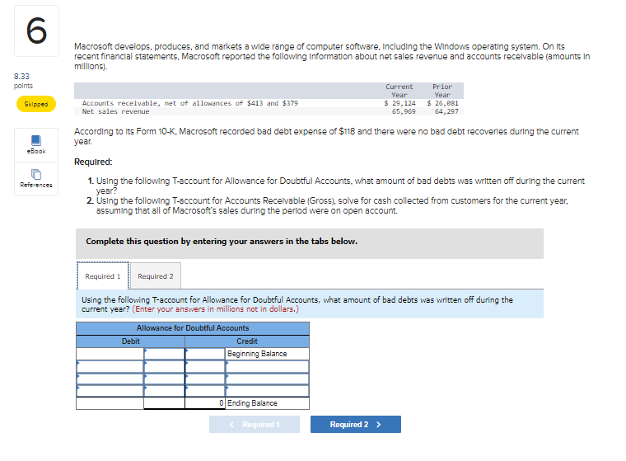
Task: Open debit description dropdown in row below Beginning Balance
Action: (110, 366)
